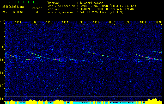Click the kHz axis unit label
This screenshot has width=164, height=104.
[2, 21]
